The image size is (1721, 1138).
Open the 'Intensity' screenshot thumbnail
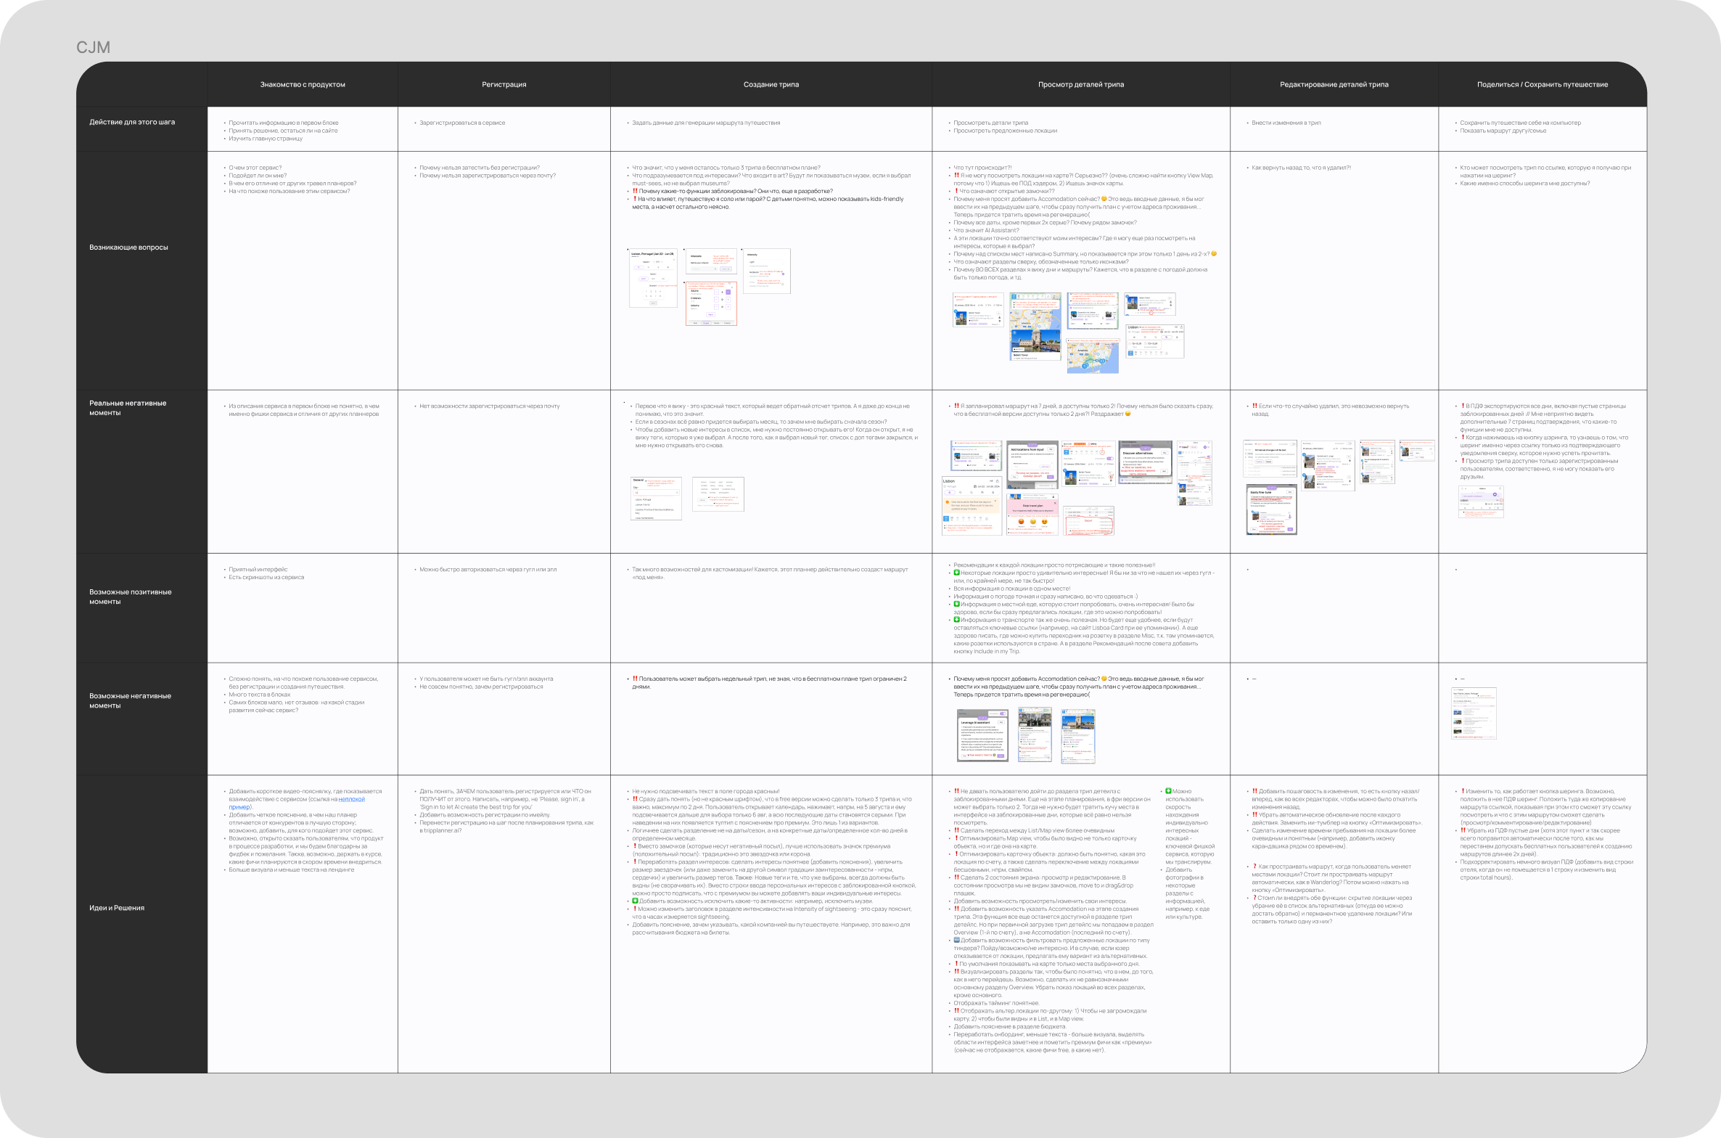tap(767, 271)
